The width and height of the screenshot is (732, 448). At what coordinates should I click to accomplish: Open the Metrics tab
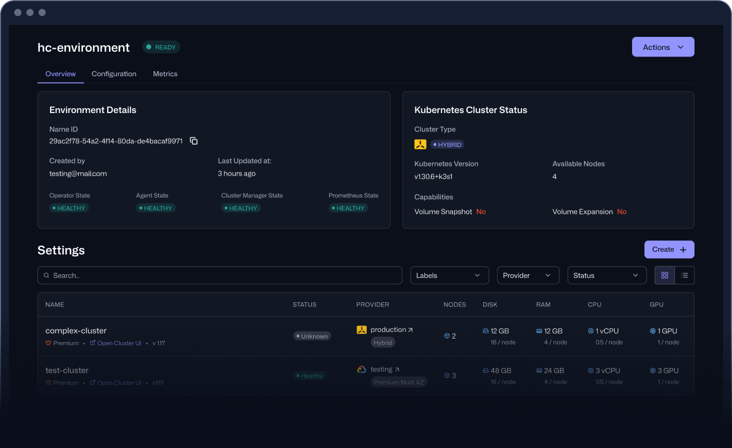[x=165, y=74]
